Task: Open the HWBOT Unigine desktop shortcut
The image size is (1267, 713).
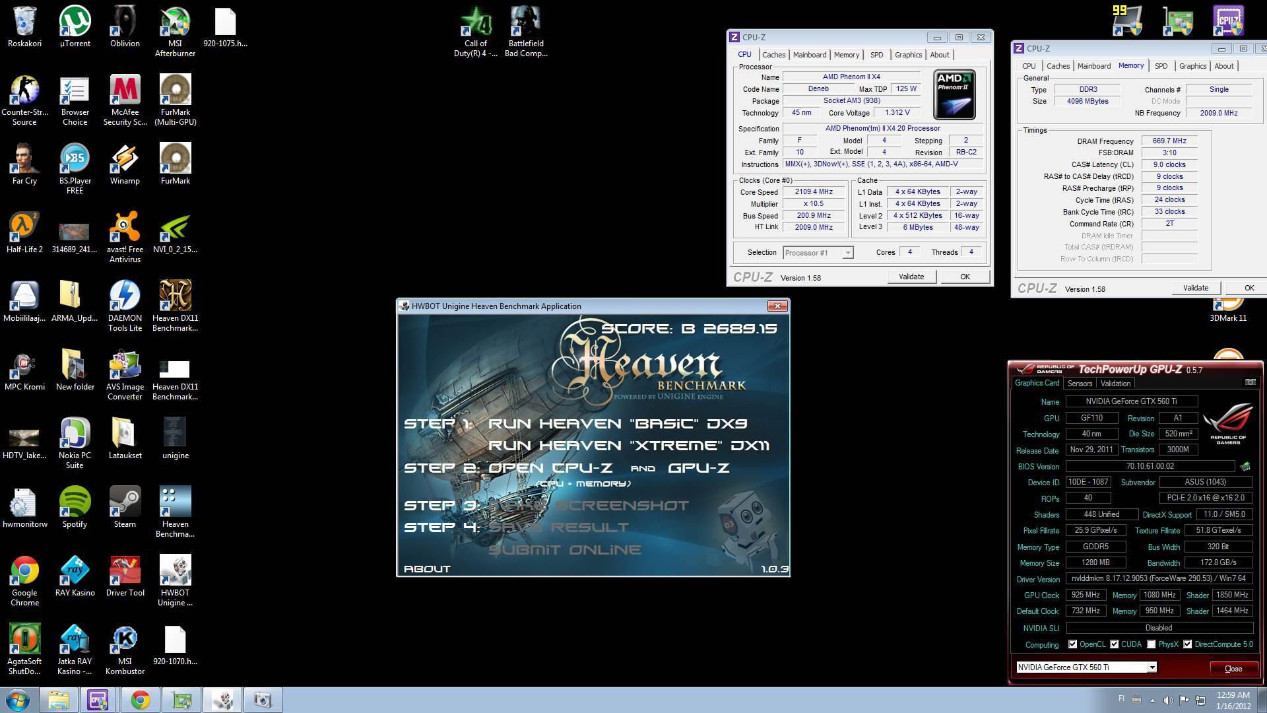Action: click(175, 581)
